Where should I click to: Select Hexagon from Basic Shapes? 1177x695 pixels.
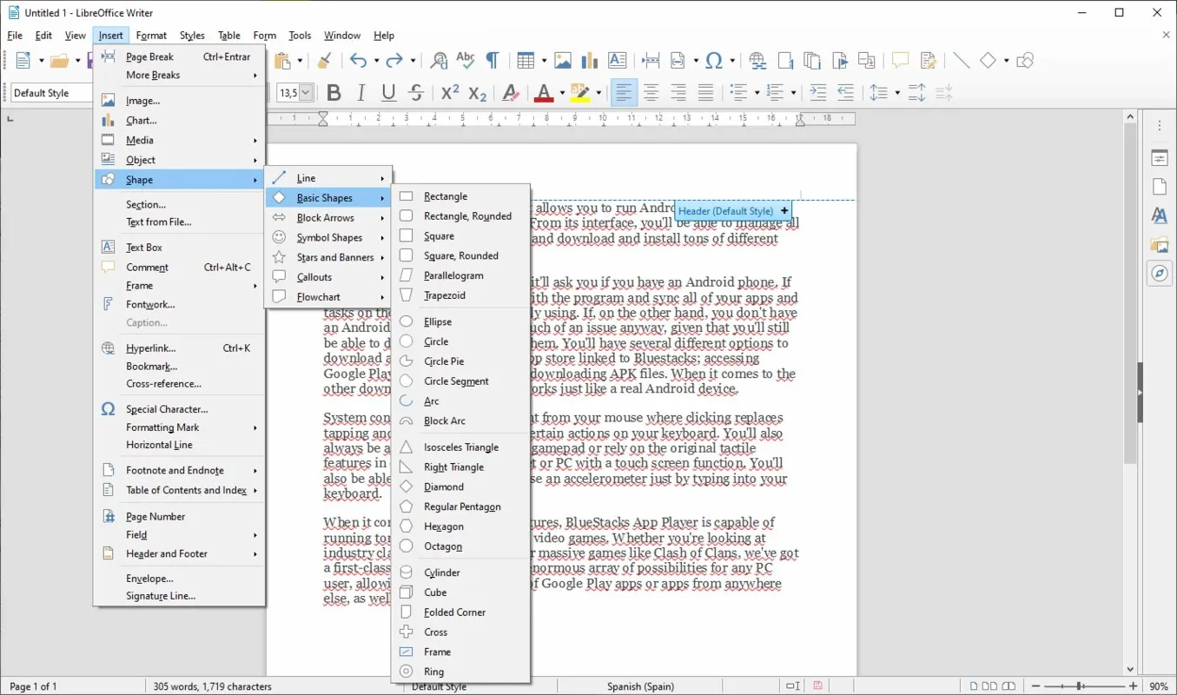click(x=443, y=526)
